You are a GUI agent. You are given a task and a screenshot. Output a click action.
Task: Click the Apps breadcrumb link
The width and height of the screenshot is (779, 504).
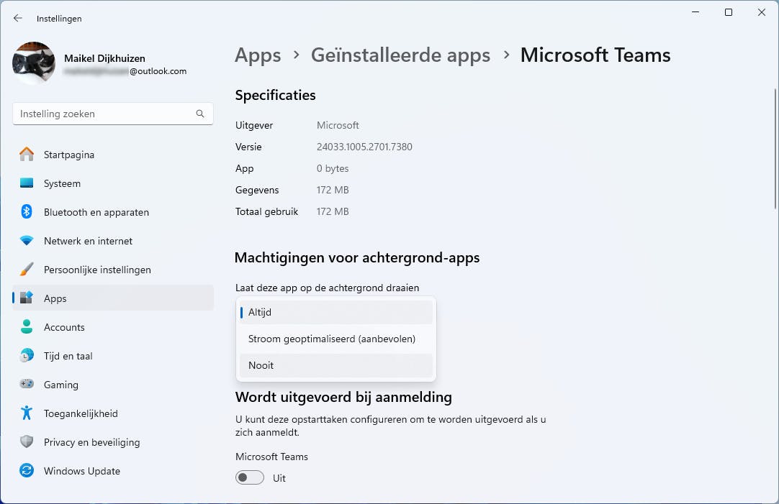pos(258,55)
